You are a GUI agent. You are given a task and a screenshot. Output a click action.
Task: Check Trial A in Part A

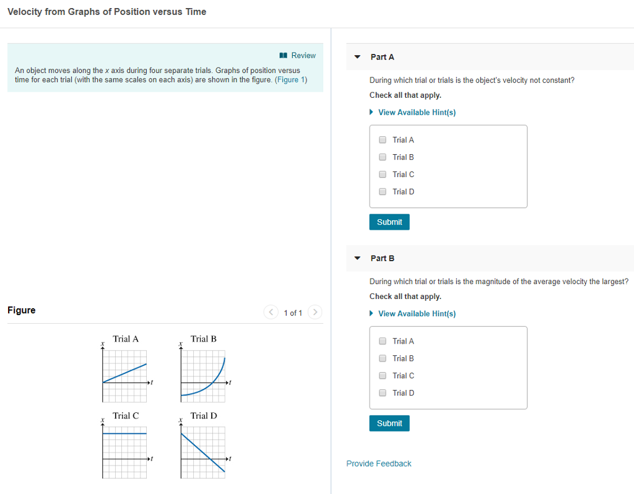pos(382,139)
